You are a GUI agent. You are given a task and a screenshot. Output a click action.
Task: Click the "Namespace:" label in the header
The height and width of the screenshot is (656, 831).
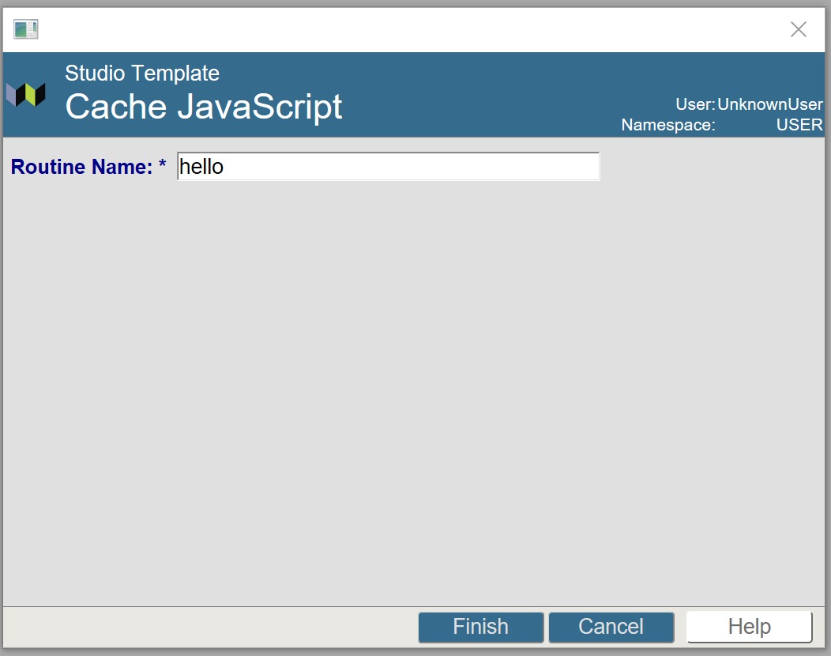(667, 125)
